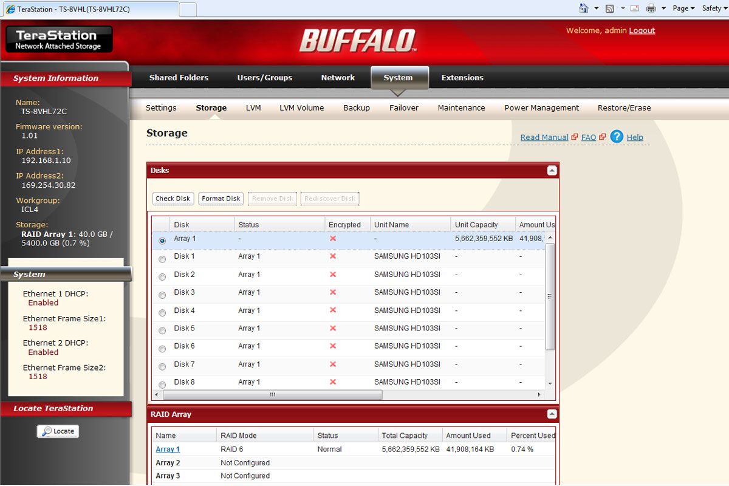
Task: Open the Network tab
Action: [x=338, y=78]
